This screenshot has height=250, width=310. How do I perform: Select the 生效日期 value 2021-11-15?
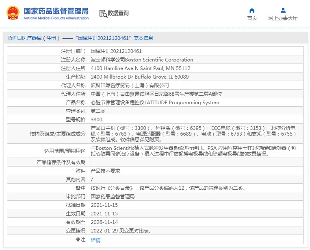pyautogui.click(x=104, y=213)
